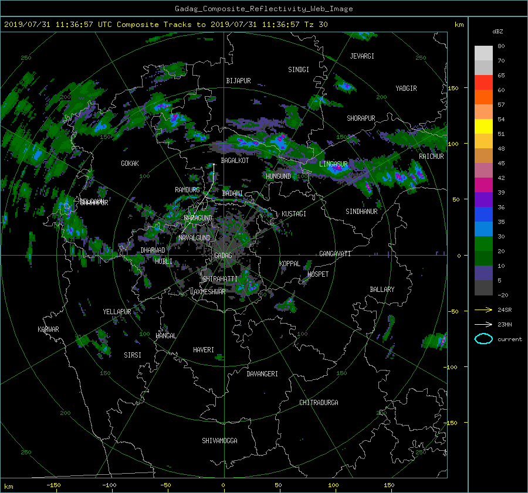The width and height of the screenshot is (528, 493).
Task: Select the purple 36 dBZ color swatch
Action: (x=483, y=199)
